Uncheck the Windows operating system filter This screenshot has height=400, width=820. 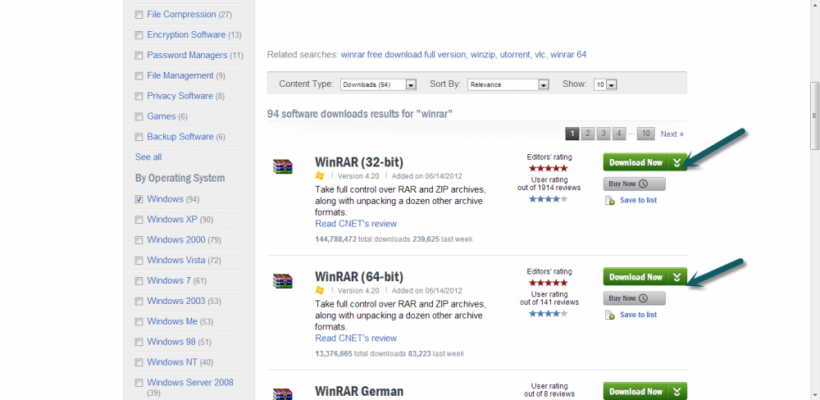click(x=139, y=199)
